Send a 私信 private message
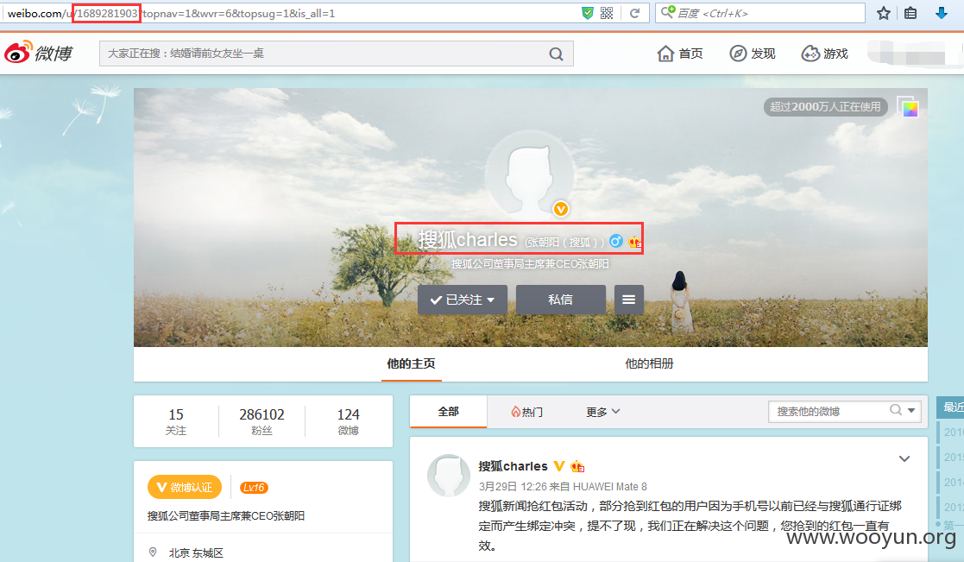The image size is (964, 562). (x=561, y=300)
